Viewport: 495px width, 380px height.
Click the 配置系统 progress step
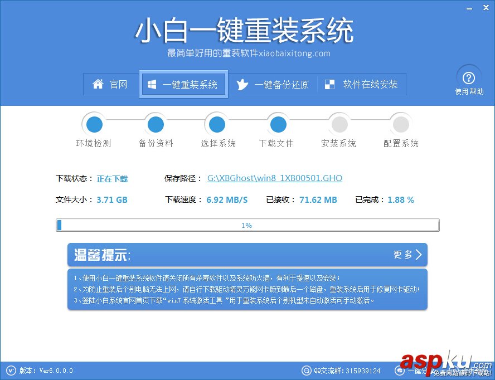(400, 124)
